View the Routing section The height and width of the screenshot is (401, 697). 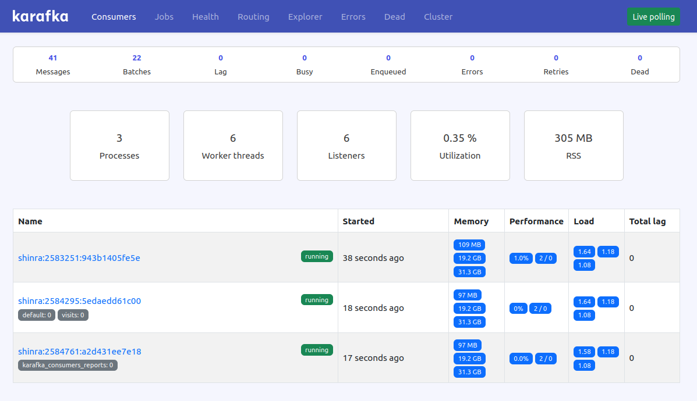tap(253, 16)
